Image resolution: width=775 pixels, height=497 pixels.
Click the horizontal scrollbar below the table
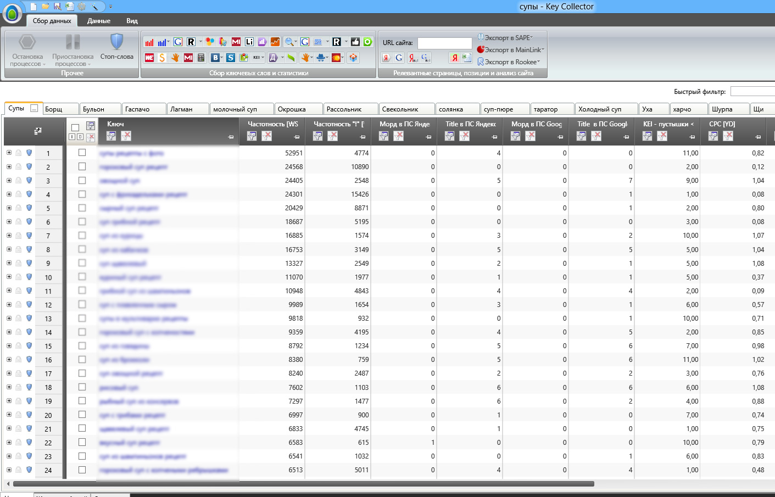click(x=304, y=484)
